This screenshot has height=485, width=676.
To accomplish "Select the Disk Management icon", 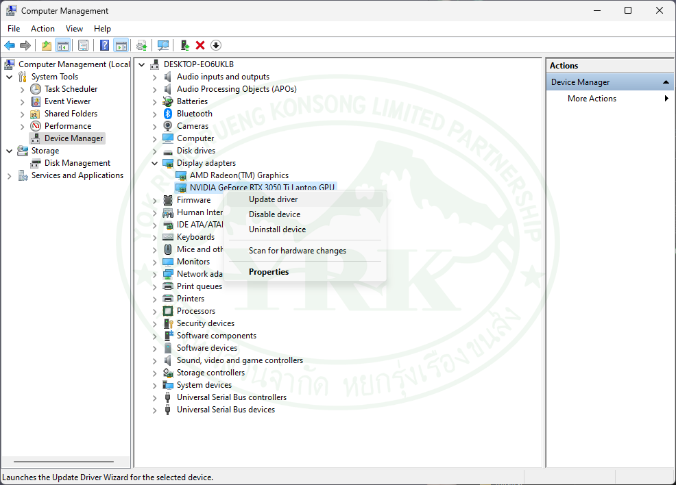I will 36,163.
